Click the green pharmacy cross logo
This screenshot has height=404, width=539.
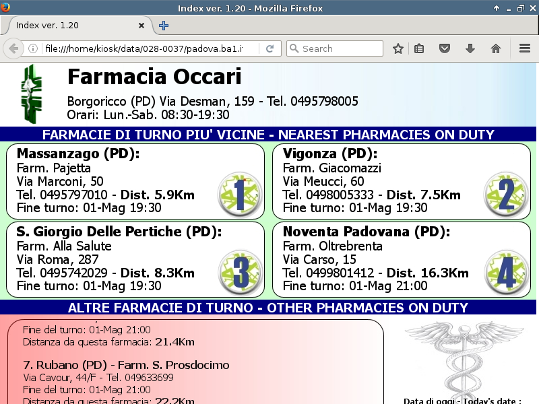coord(32,94)
